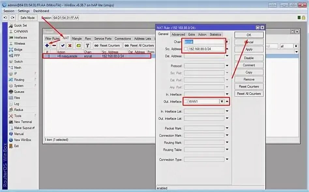Screen dimensions: 309x192
Task: Open the Advanced tab in NAT Rule dialog
Action: tap(178, 35)
